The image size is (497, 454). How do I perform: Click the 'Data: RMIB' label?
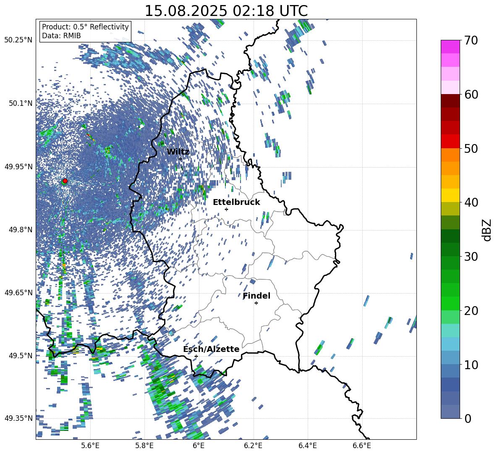point(61,36)
